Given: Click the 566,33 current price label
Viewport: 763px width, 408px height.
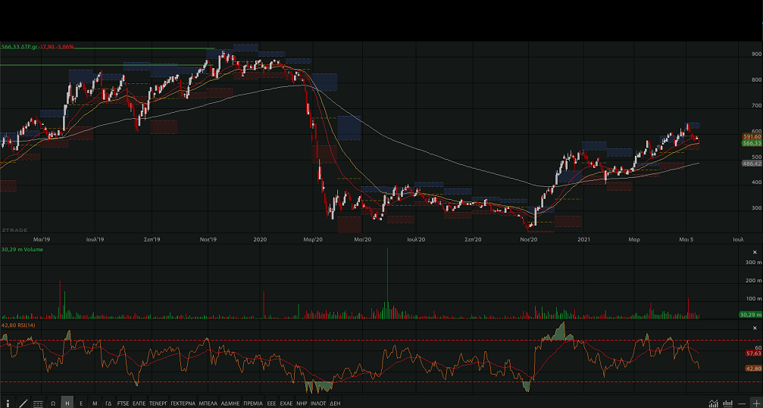Looking at the screenshot, I should 752,143.
